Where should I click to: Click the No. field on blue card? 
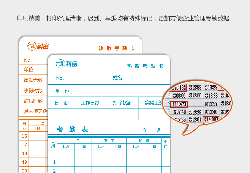tap(60, 78)
